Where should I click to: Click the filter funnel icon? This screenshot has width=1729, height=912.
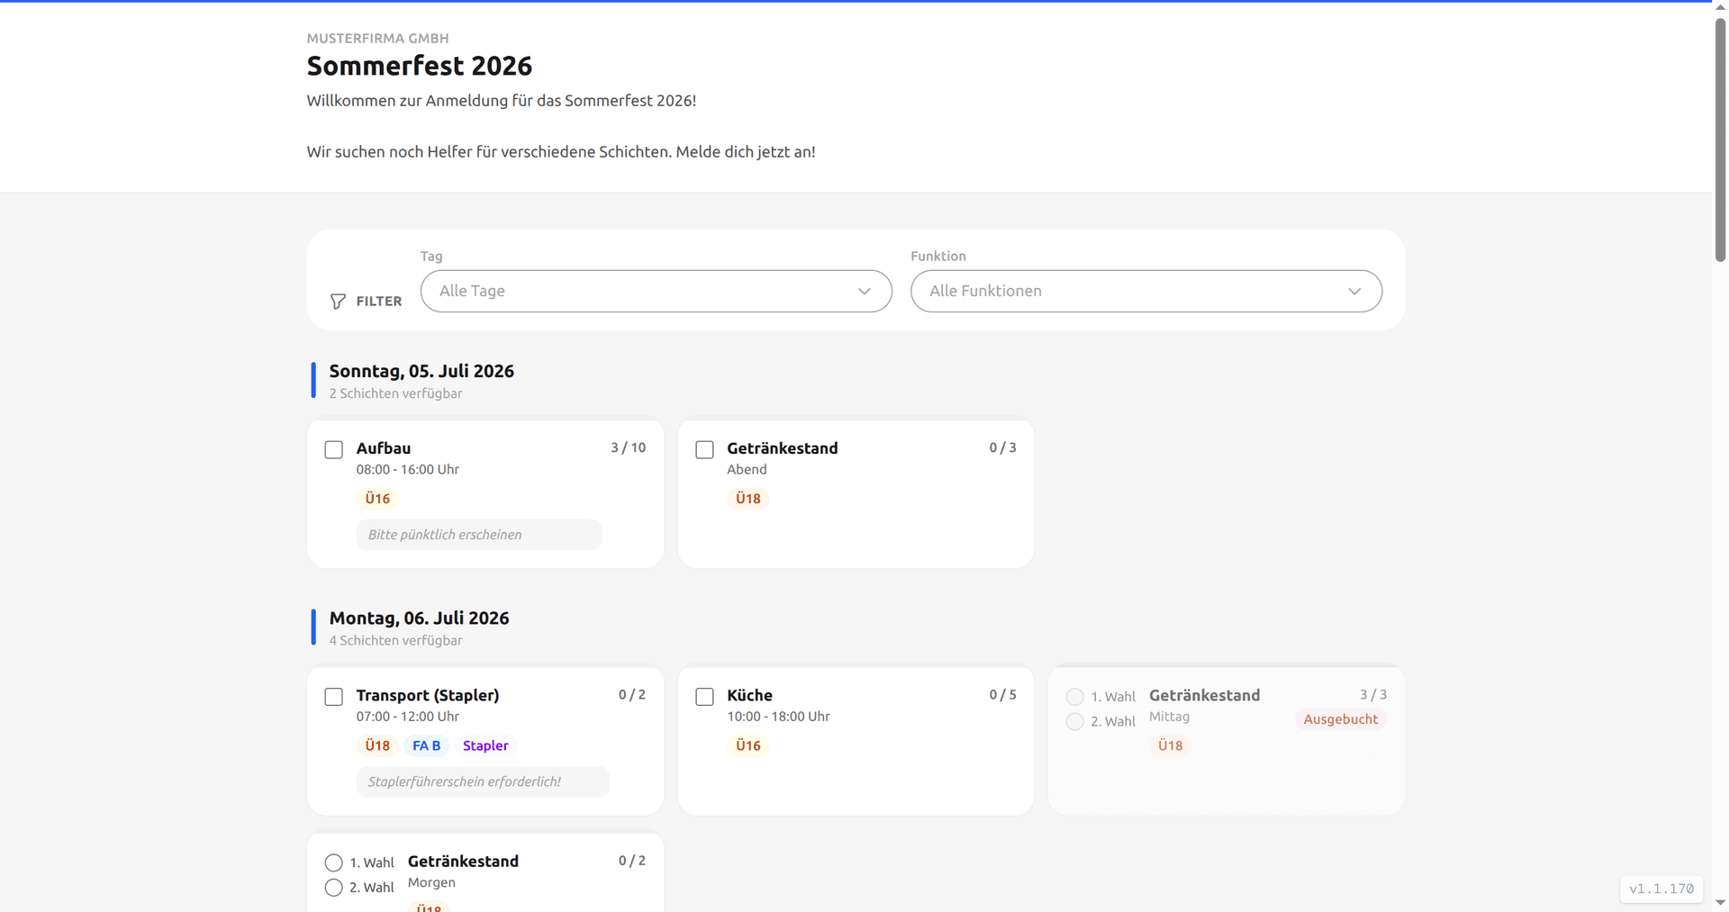[x=338, y=302]
